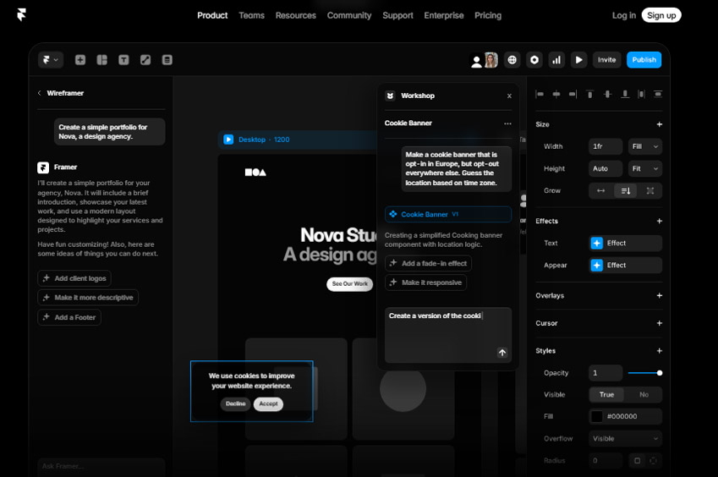Image resolution: width=718 pixels, height=477 pixels.
Task: Submit the Workshop prompt with arrow button
Action: pyautogui.click(x=502, y=353)
